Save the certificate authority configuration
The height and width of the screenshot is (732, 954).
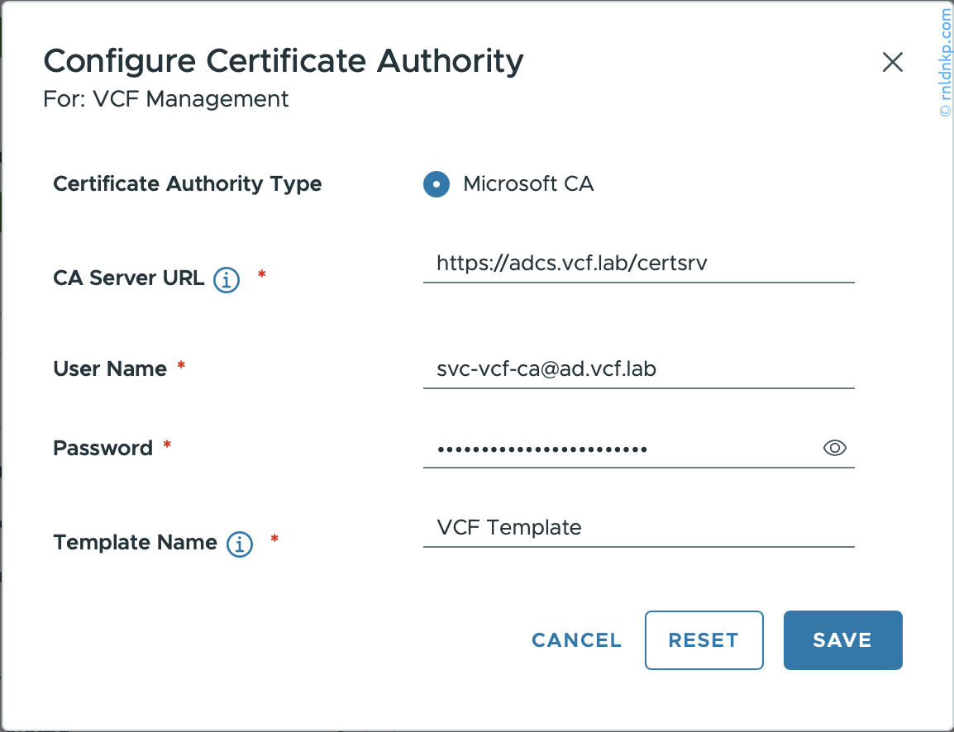(x=842, y=640)
